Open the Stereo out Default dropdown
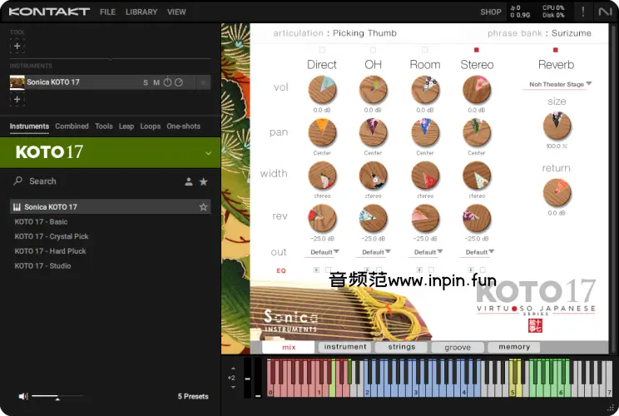The height and width of the screenshot is (416, 619). pos(477,252)
